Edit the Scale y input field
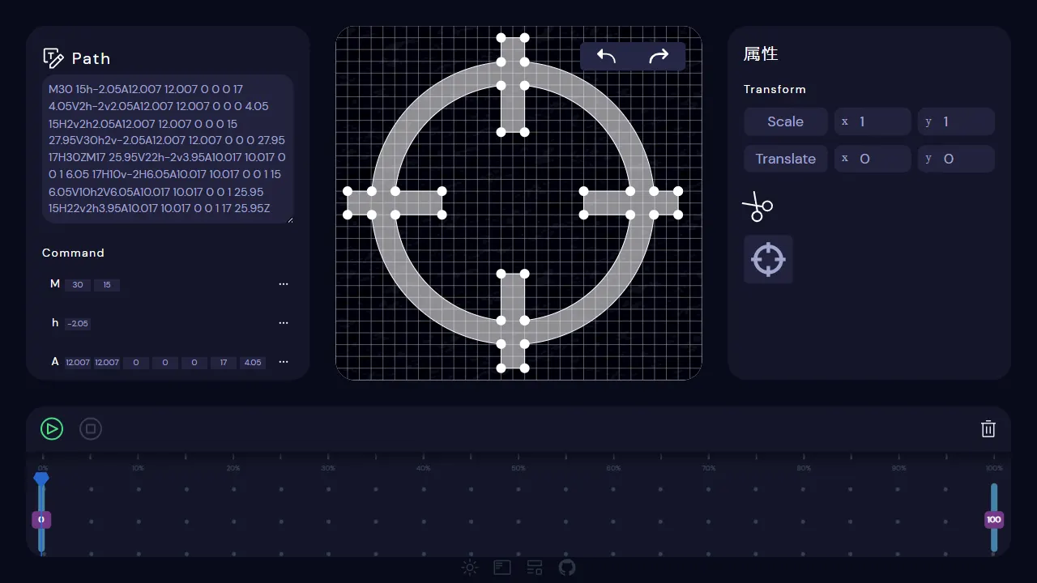 tap(957, 121)
